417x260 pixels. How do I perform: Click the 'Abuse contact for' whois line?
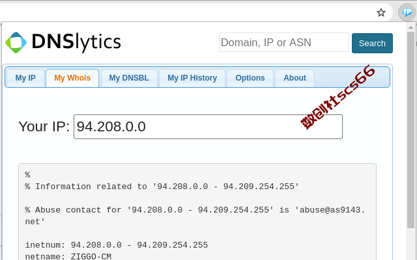pyautogui.click(x=195, y=216)
